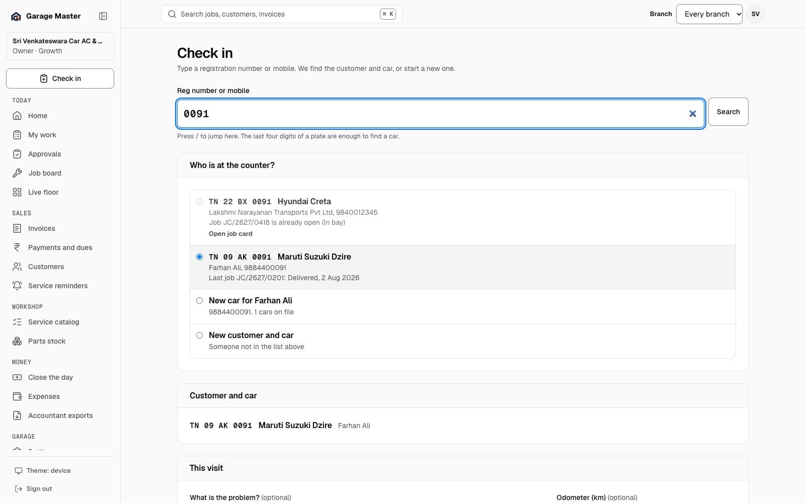The image size is (805, 503).
Task: Click the Live floor grid icon
Action: (x=17, y=192)
